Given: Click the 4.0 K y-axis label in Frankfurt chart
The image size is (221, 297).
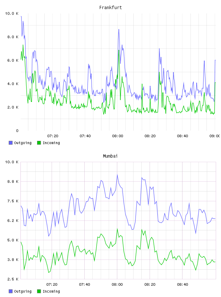Looking at the screenshot, I should click(13, 84).
